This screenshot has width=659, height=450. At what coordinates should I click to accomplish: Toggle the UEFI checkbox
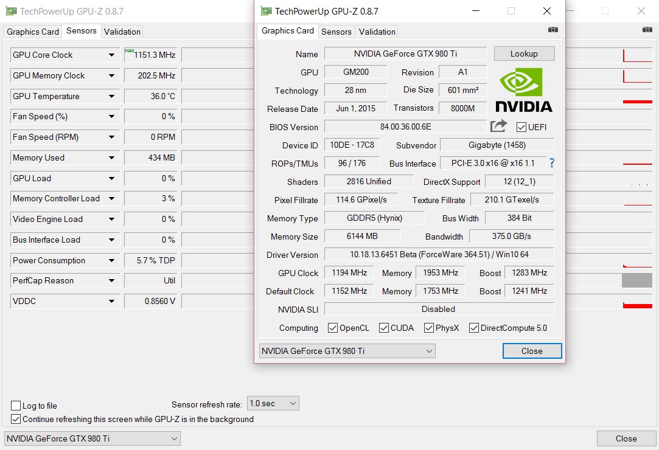pos(521,127)
